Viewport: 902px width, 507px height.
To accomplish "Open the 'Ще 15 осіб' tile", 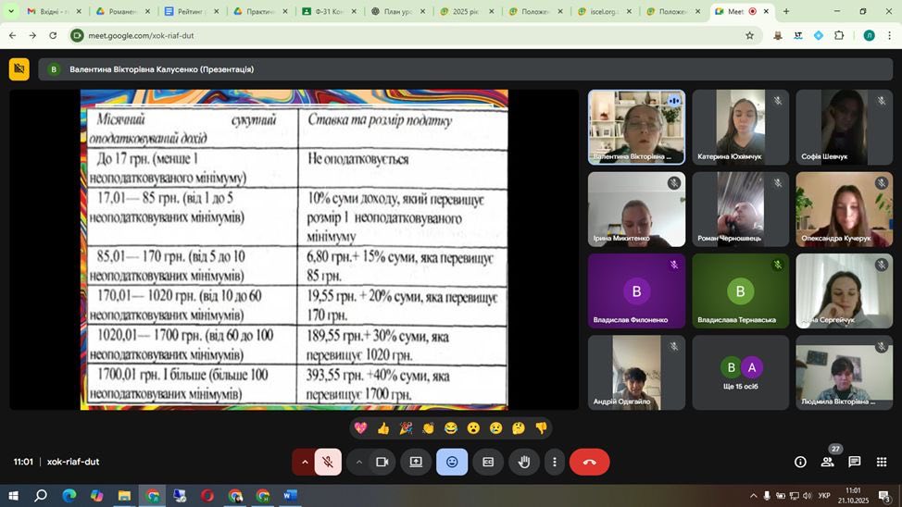I will tap(740, 373).
